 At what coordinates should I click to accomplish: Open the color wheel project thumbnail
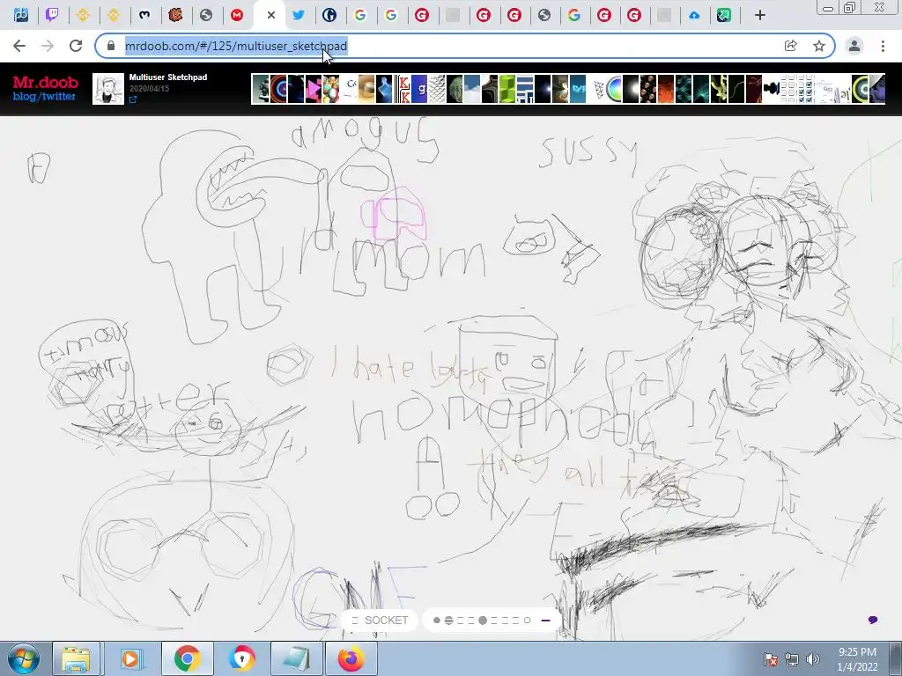pos(614,89)
